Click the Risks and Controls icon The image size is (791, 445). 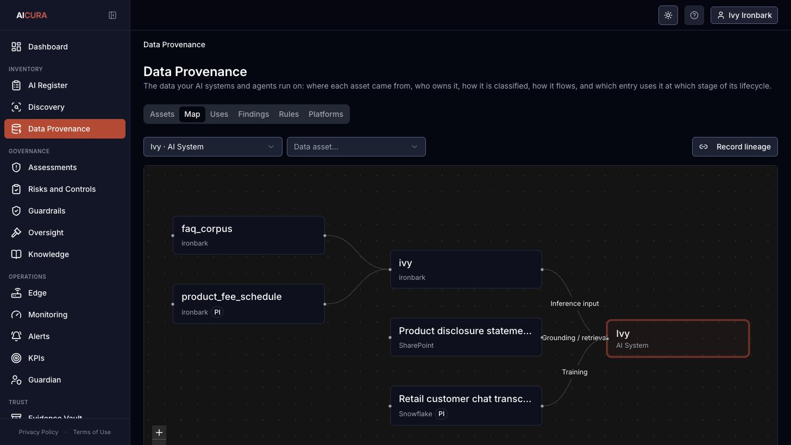tap(16, 189)
